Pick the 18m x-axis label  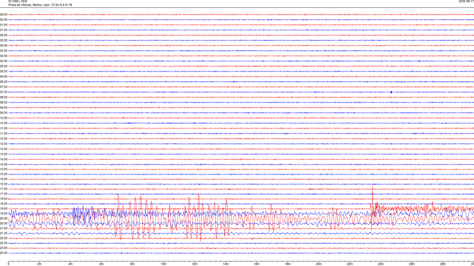[287, 264]
